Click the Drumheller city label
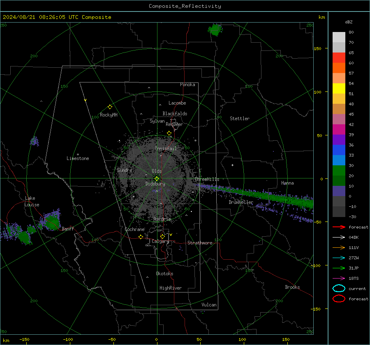Image resolution: width=370 pixels, height=345 pixels. [x=241, y=202]
